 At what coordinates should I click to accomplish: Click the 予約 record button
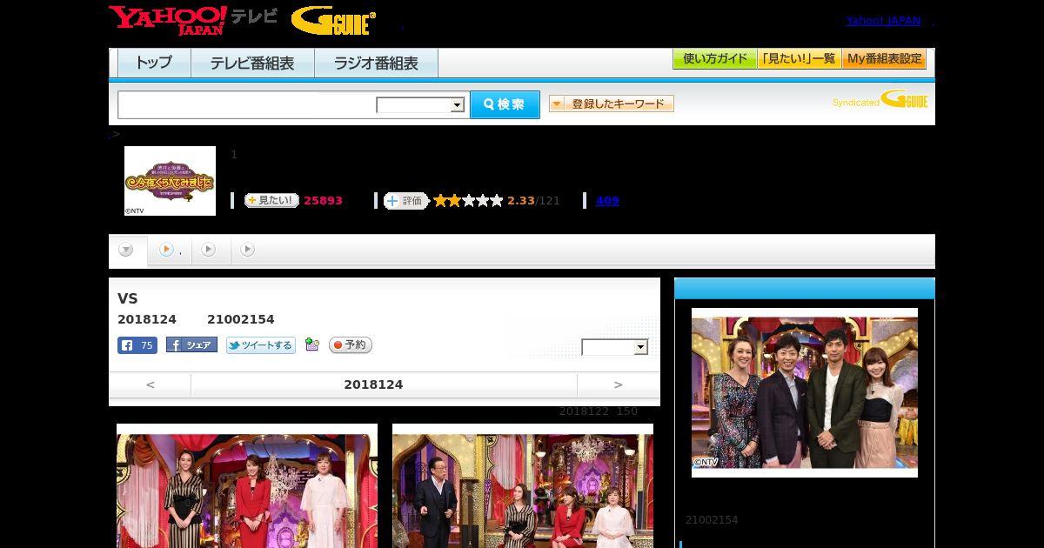(x=351, y=345)
